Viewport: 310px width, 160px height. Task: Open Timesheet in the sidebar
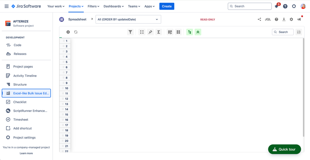coord(26,119)
